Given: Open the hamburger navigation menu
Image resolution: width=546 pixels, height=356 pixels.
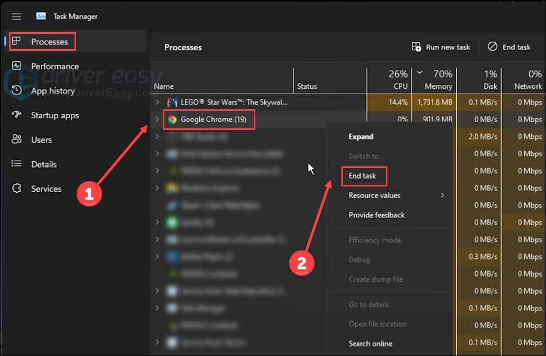Looking at the screenshot, I should pyautogui.click(x=16, y=16).
